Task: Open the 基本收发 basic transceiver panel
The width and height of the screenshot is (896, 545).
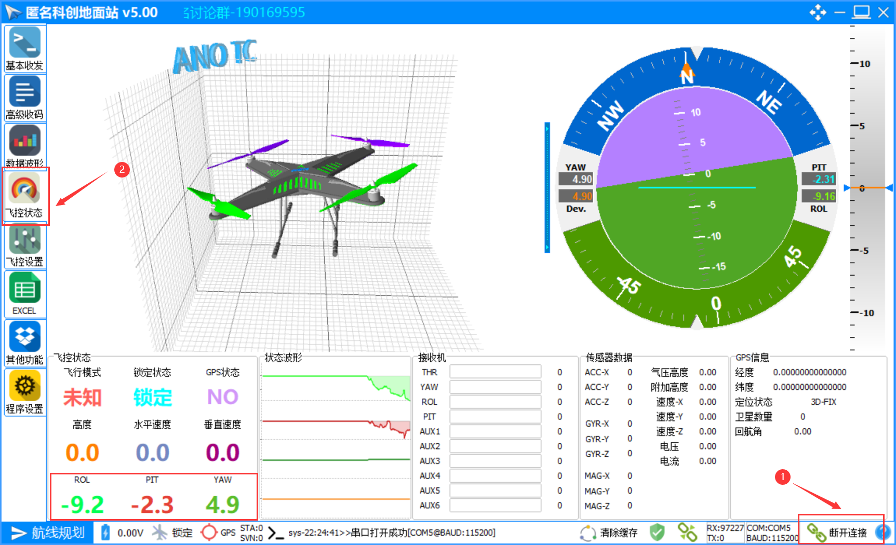Action: [24, 49]
